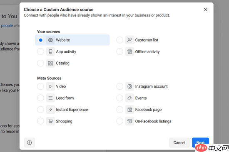Click the App activity phone icon
Viewport: 229px width, 152px height.
50,51
